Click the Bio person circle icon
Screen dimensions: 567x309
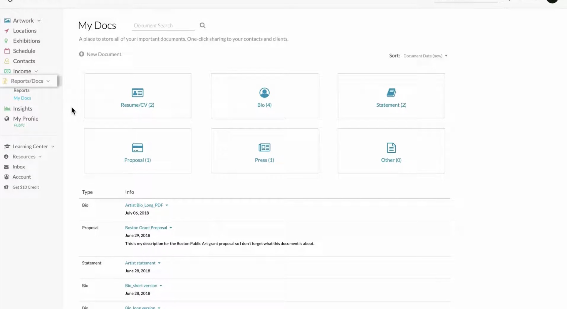point(264,93)
